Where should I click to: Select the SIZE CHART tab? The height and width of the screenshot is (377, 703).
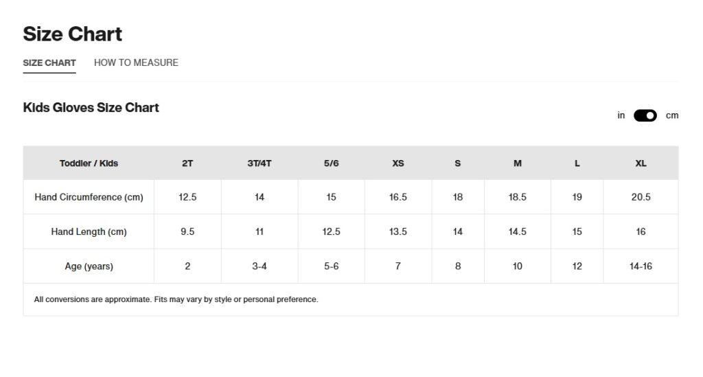click(49, 63)
